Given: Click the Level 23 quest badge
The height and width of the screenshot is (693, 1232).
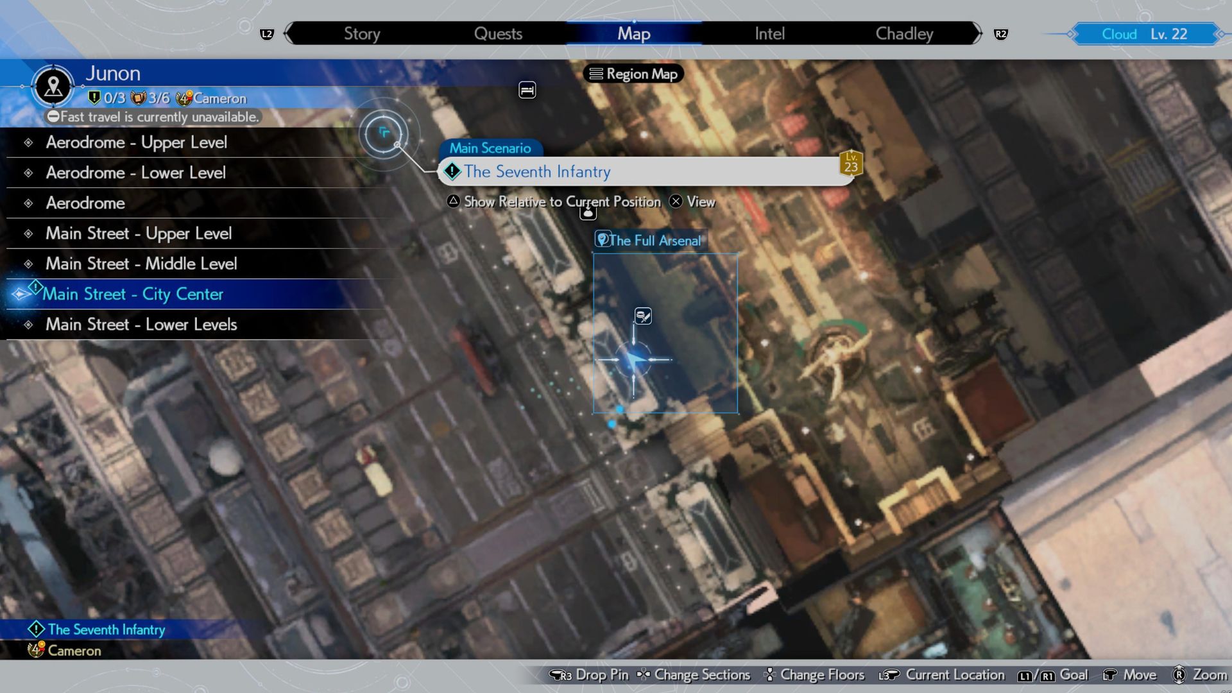Looking at the screenshot, I should point(851,163).
